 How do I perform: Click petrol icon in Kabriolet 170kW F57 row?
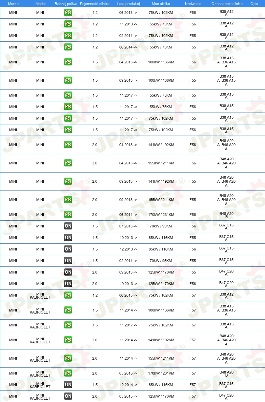click(x=68, y=373)
